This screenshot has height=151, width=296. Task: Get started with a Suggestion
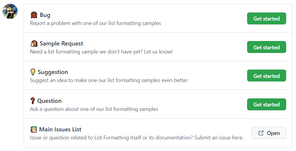266,76
